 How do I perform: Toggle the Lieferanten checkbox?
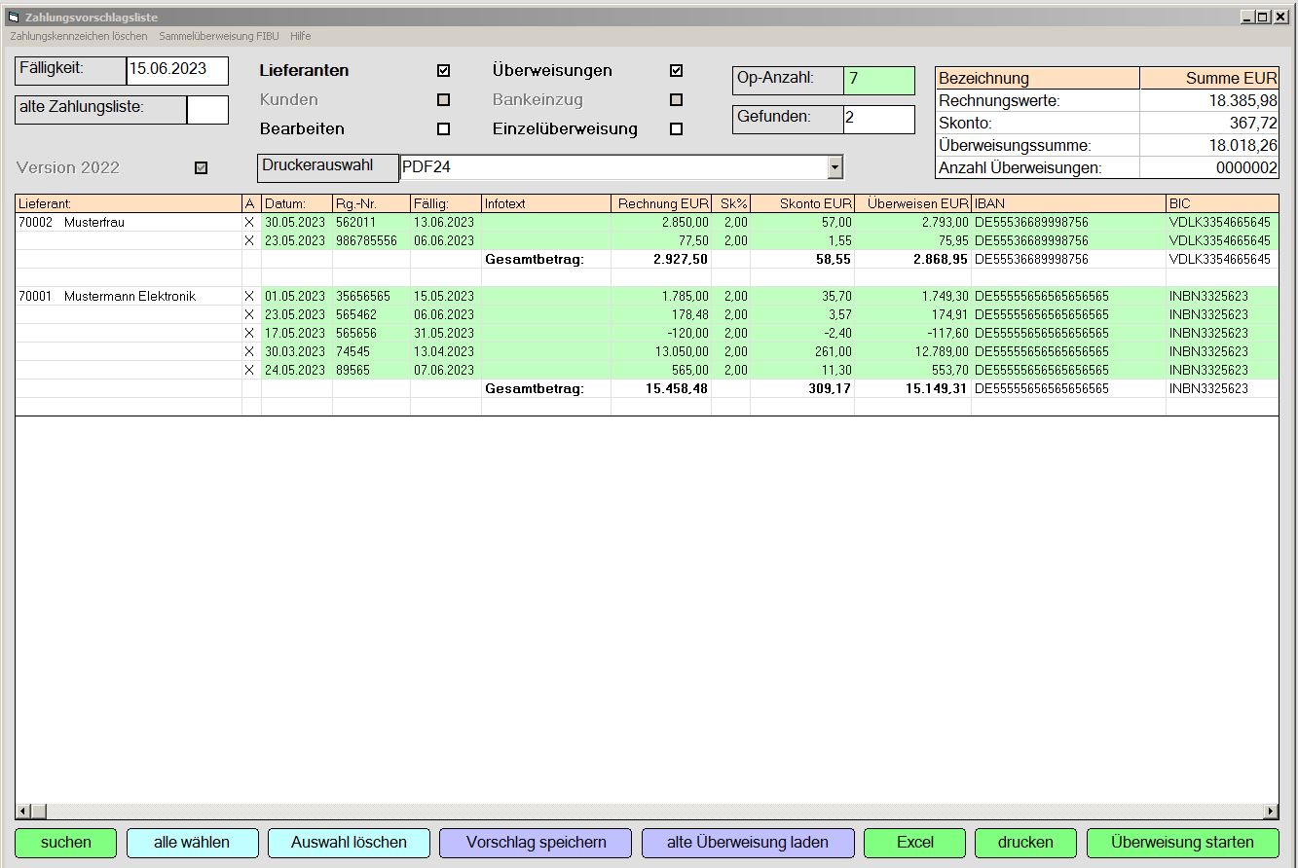coord(444,70)
